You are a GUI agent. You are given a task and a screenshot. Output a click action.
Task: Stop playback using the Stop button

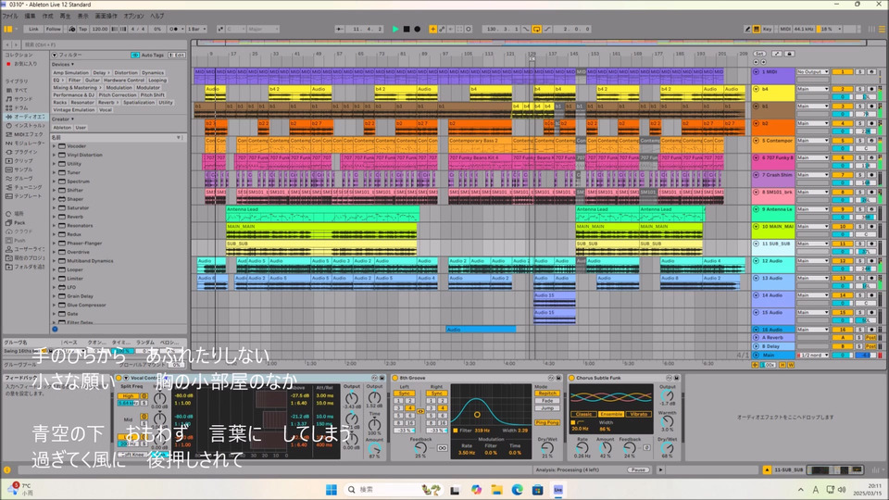[407, 29]
